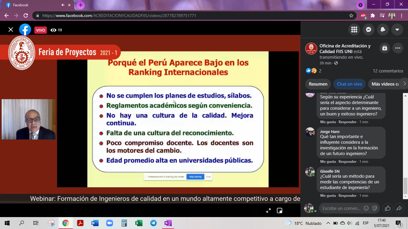Open Gisselle SN's profile name
This screenshot has height=229, width=408.
330,171
